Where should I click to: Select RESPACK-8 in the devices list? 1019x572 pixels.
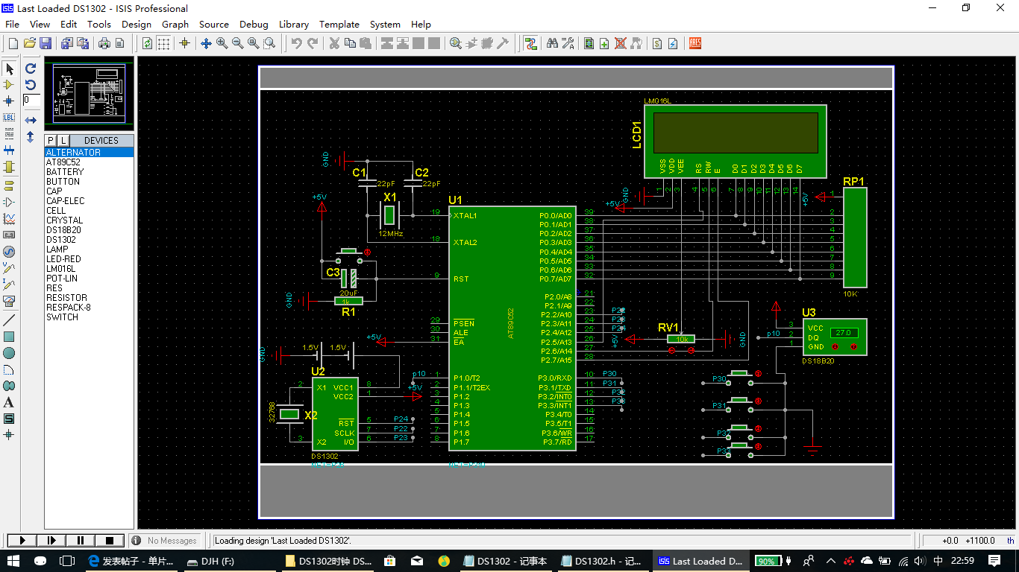(89, 307)
